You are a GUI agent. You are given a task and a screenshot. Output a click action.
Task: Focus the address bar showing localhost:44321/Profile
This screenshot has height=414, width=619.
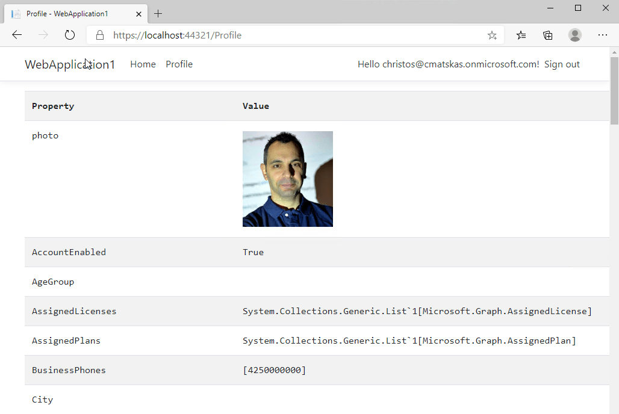[289, 36]
